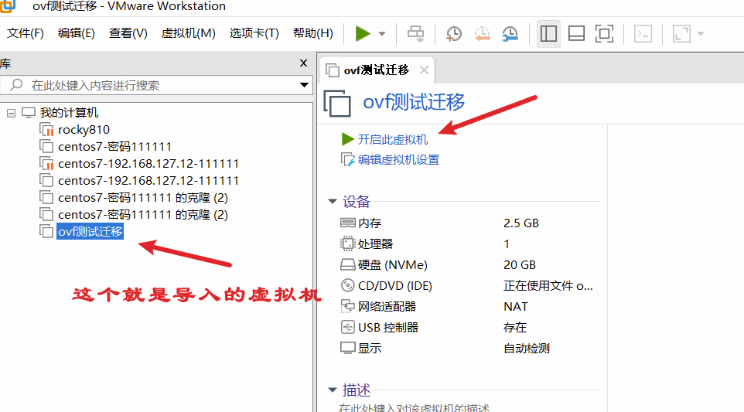Click the rocky810 suspended VM icon
Screen dimensions: 744x412
tap(46, 129)
